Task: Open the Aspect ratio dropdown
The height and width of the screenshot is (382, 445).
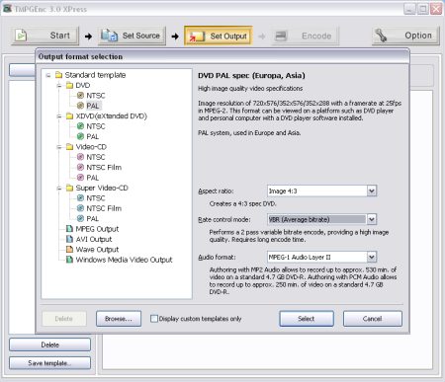Action: click(372, 191)
